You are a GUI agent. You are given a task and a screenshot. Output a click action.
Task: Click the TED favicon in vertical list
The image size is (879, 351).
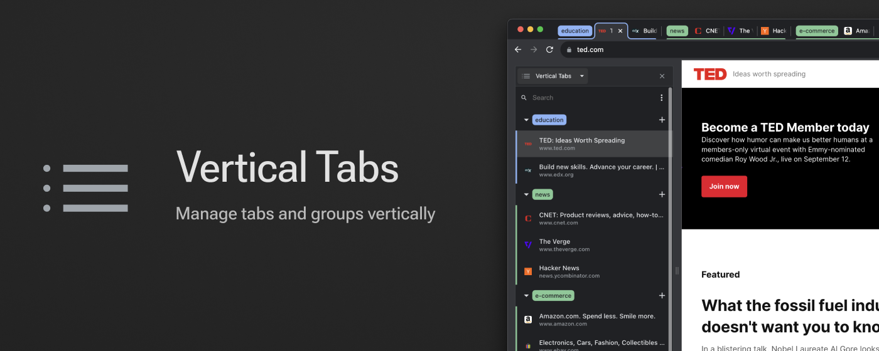(528, 144)
